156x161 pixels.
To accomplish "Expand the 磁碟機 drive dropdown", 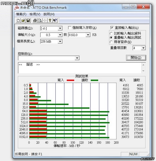I will click(x=60, y=28).
